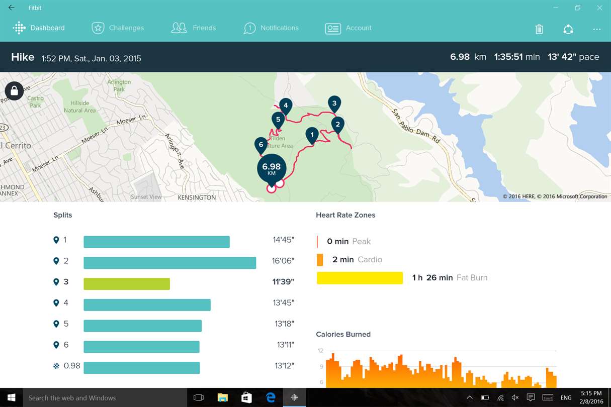Open the Challenges tab
611x407 pixels.
pyautogui.click(x=118, y=28)
